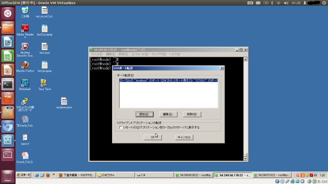Image resolution: width=328 pixels, height=184 pixels.
Task: Click the terminal scrollbar up arrow
Action: pos(245,59)
